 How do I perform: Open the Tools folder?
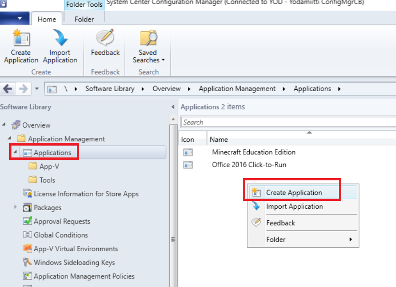tap(42, 180)
